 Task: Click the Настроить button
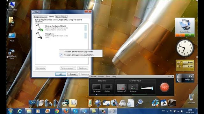click(x=40, y=68)
